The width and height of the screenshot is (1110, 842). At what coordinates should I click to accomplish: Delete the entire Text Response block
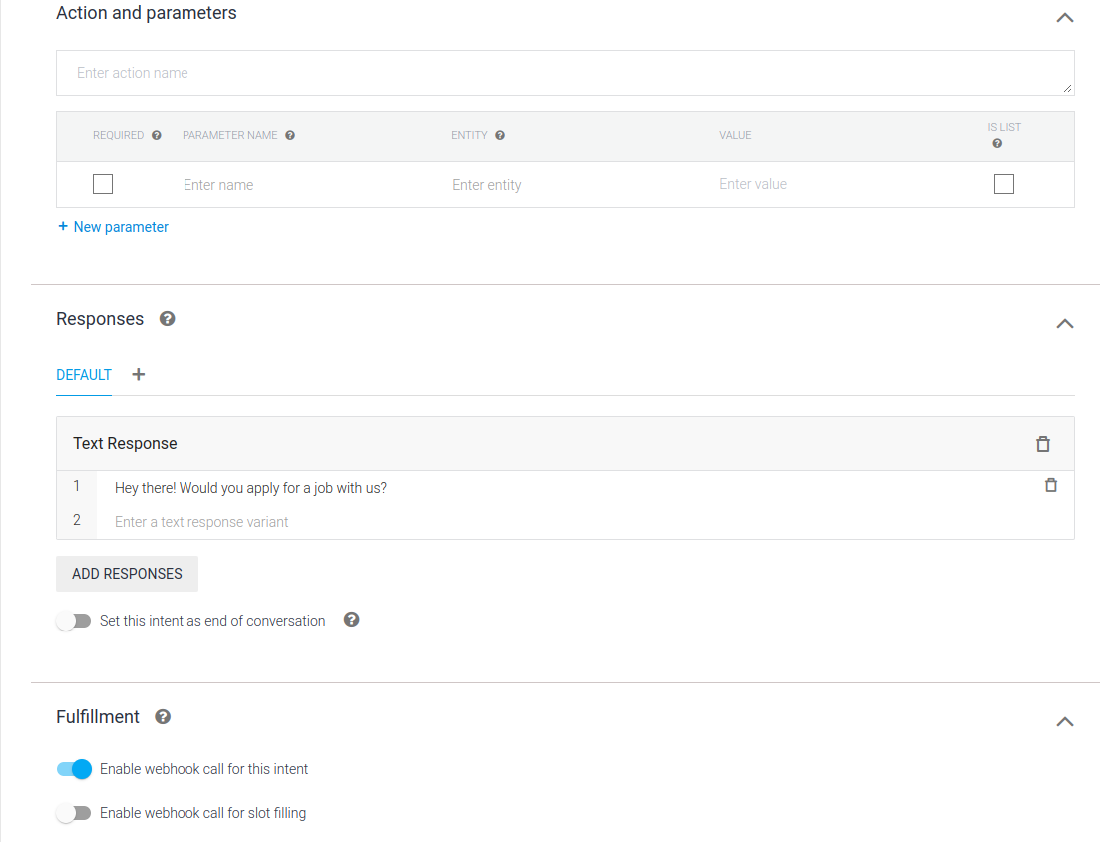[1043, 444]
